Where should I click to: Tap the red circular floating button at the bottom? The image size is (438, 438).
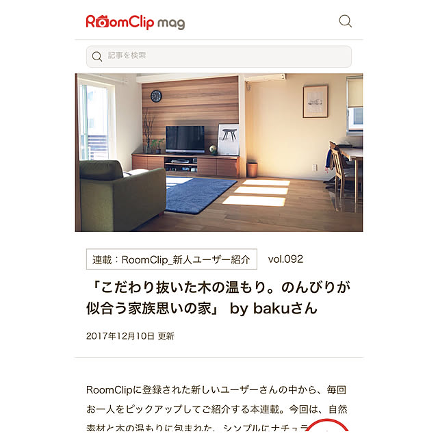(x=327, y=428)
